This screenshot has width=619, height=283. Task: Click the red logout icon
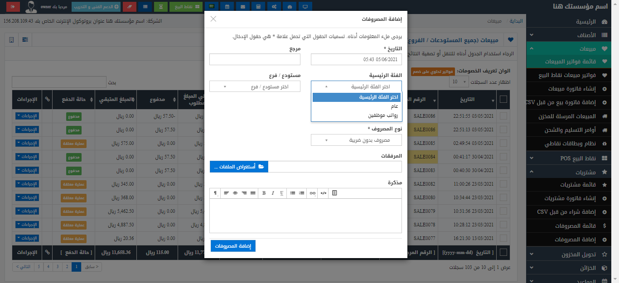click(x=13, y=7)
